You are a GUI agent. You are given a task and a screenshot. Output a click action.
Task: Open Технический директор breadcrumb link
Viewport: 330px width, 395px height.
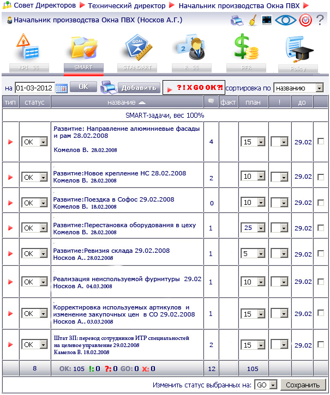127,5
